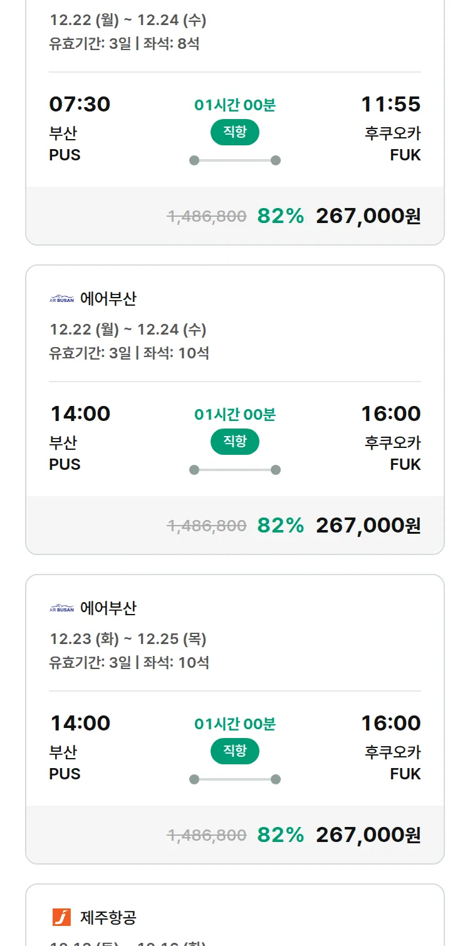Click the 11:55 arrival time
The width and height of the screenshot is (470, 946).
point(390,104)
